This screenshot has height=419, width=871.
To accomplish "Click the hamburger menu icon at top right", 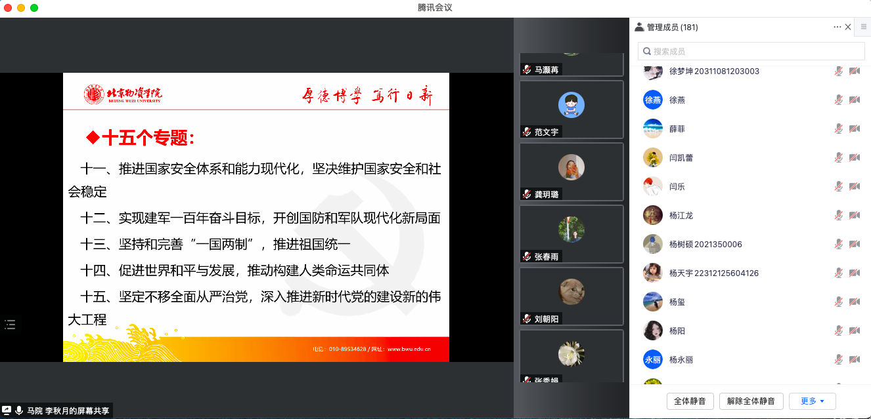I will (864, 27).
